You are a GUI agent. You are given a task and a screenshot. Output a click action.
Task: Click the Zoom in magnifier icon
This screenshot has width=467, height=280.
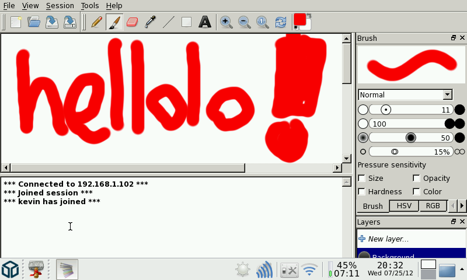coord(226,22)
